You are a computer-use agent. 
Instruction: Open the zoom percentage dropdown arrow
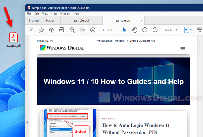click(x=176, y=30)
